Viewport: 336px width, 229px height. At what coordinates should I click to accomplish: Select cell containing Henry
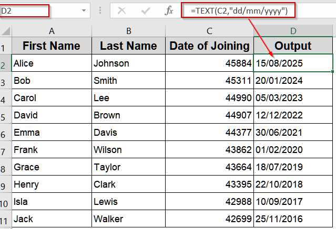coord(52,184)
